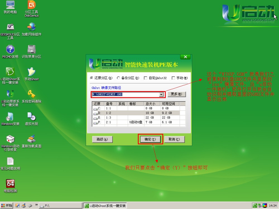Click 可用空间 column header
The width and height of the screenshot is (279, 209).
[x=170, y=104]
